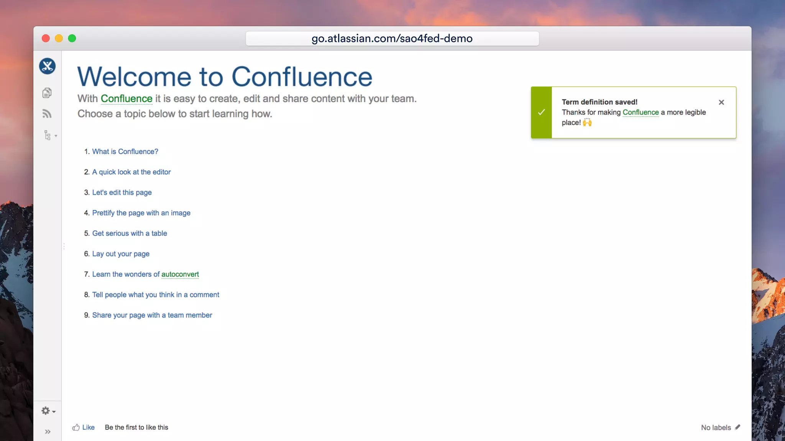
Task: Click the Confluence term in the intro sentence
Action: pos(126,99)
